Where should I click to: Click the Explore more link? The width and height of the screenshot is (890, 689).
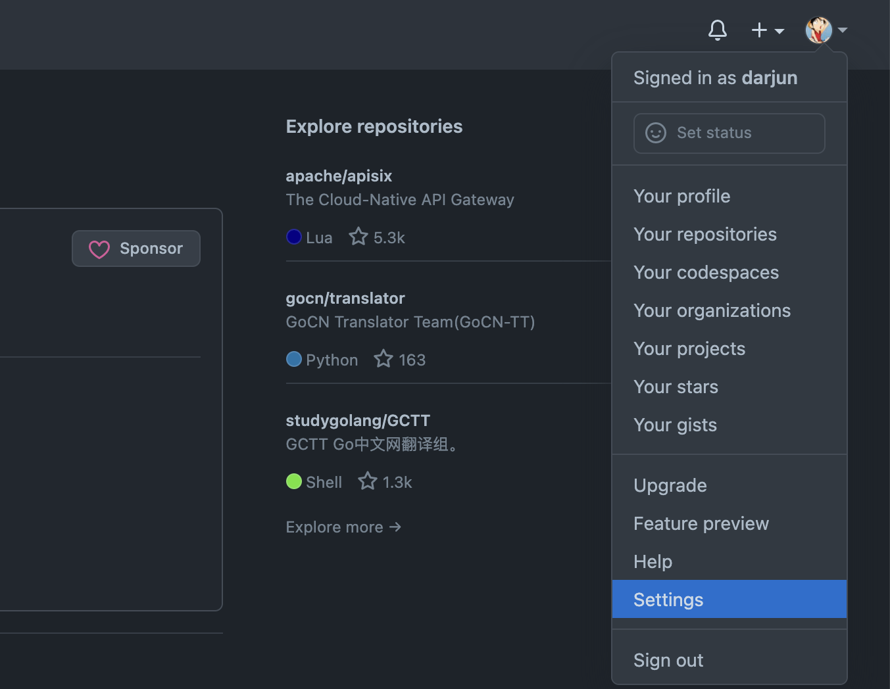(x=343, y=527)
